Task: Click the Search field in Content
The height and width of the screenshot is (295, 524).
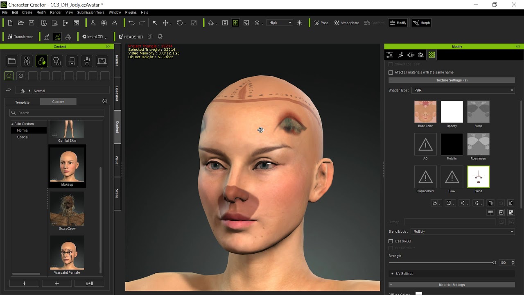Action: pyautogui.click(x=57, y=113)
